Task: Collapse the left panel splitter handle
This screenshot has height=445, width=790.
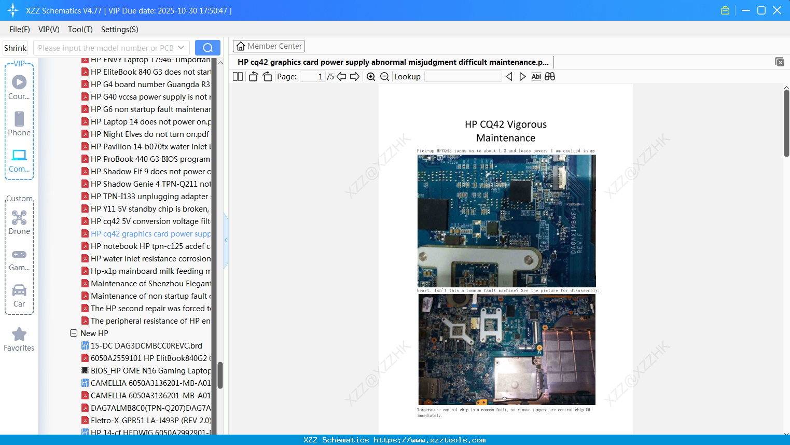Action: [x=226, y=240]
